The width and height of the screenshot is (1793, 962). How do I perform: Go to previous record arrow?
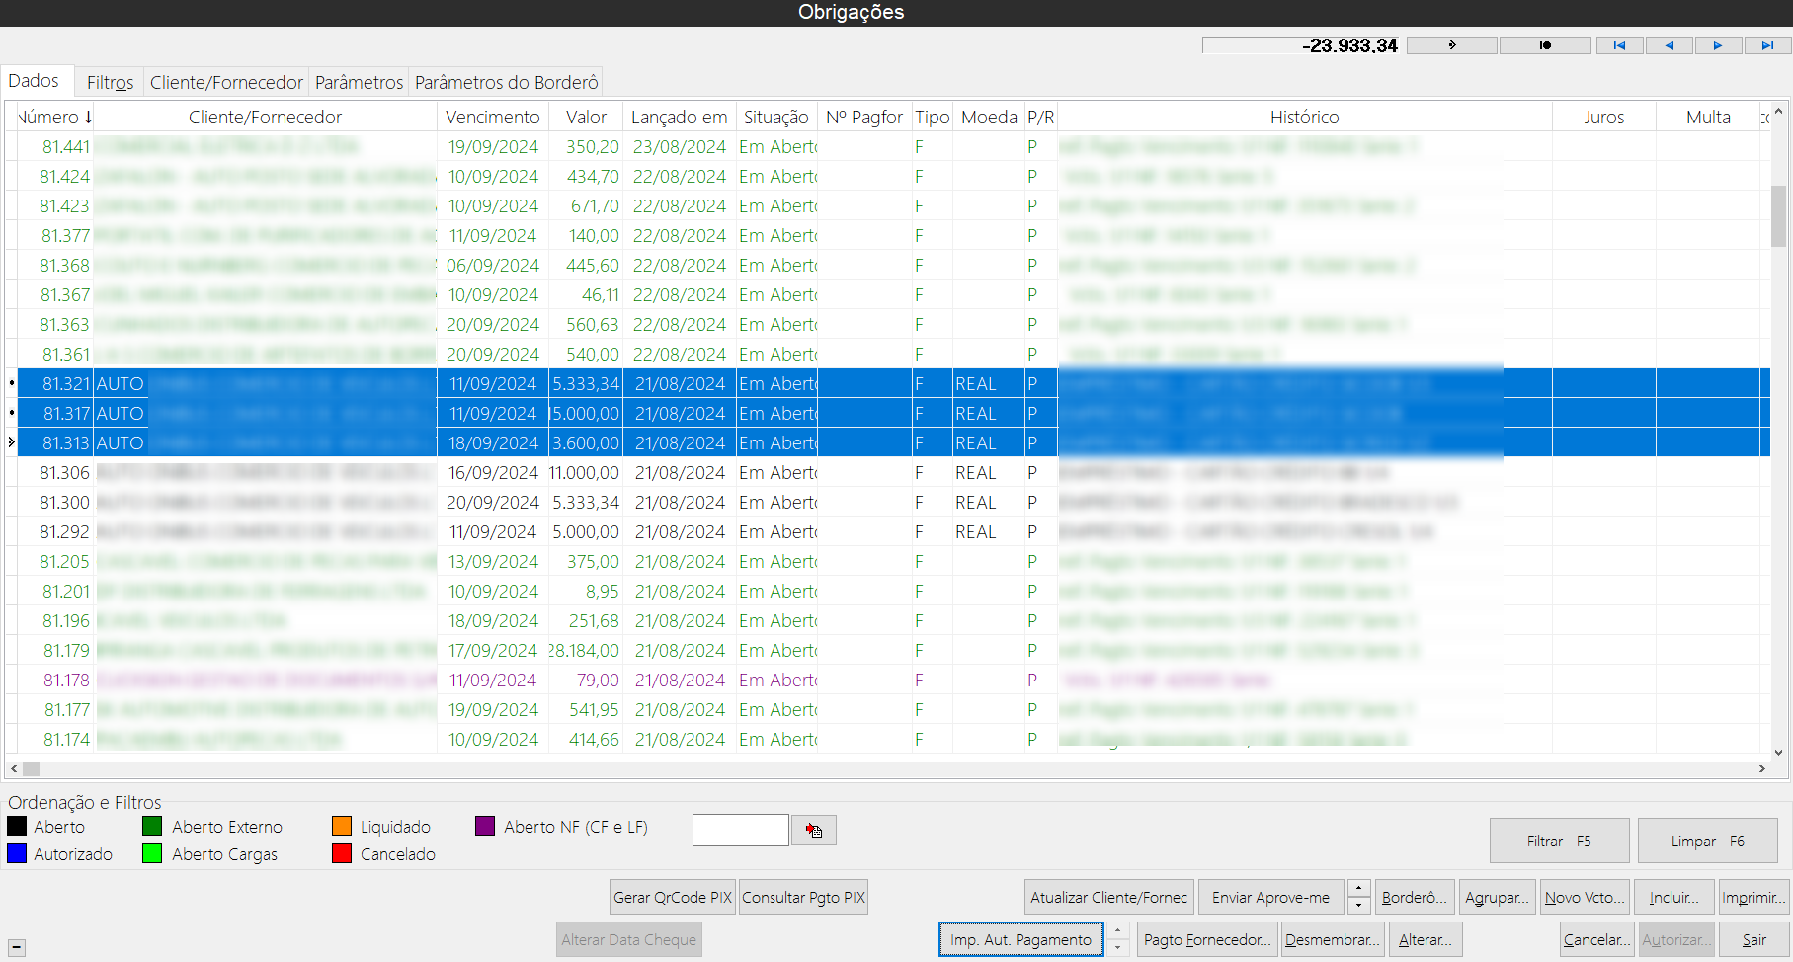coord(1670,45)
